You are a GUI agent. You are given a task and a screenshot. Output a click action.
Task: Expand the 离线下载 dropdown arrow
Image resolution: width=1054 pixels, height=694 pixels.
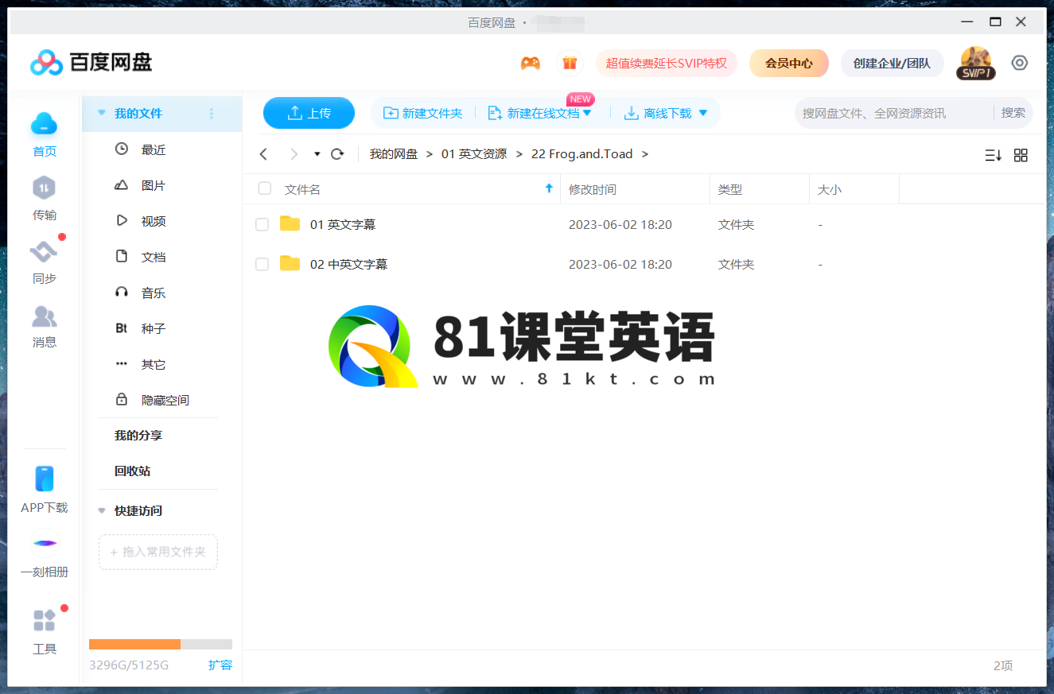(702, 113)
